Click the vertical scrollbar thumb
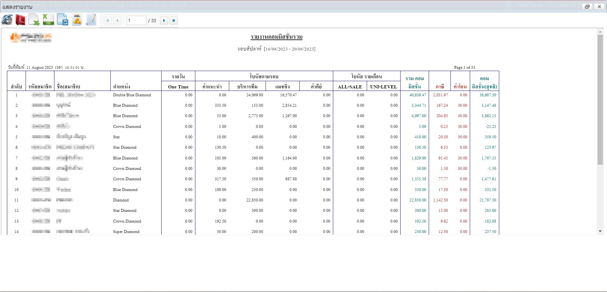The height and width of the screenshot is (292, 607). click(600, 99)
